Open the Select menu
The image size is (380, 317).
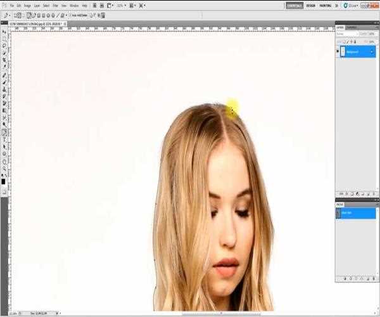click(x=46, y=5)
